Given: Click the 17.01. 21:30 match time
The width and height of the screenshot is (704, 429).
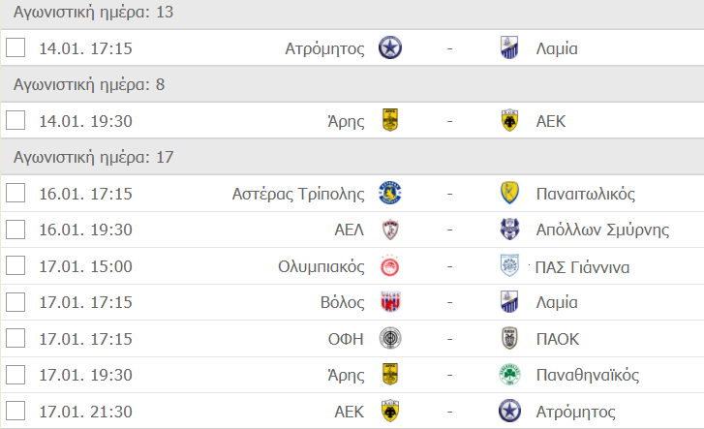Looking at the screenshot, I should tap(85, 411).
